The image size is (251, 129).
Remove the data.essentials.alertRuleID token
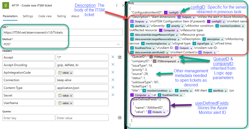167,53
